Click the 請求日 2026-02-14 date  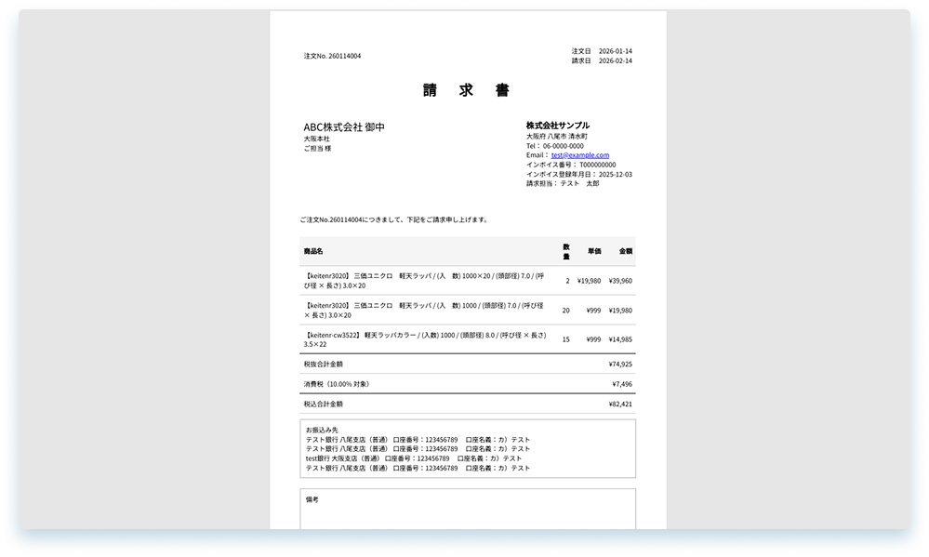coord(614,60)
